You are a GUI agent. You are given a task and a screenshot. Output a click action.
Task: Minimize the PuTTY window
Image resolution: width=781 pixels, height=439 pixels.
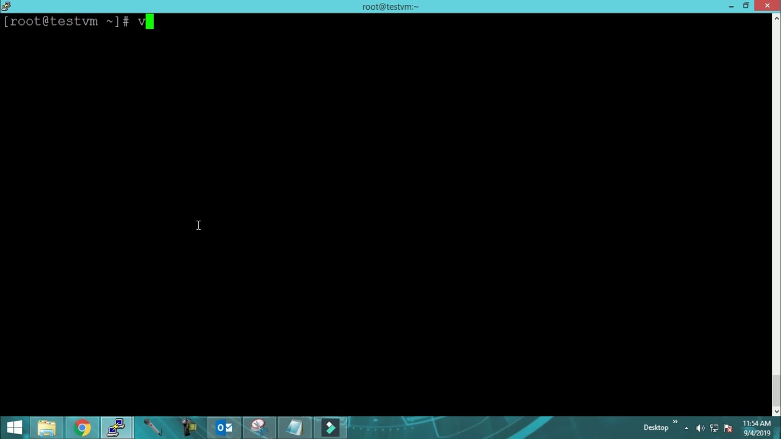pyautogui.click(x=731, y=6)
